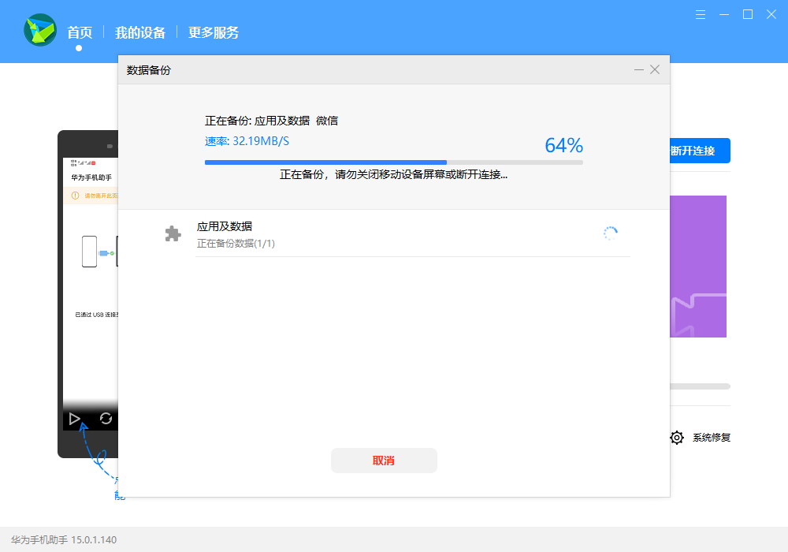Click the backup warning message text
Viewport: 788px width, 552px height.
pos(393,175)
